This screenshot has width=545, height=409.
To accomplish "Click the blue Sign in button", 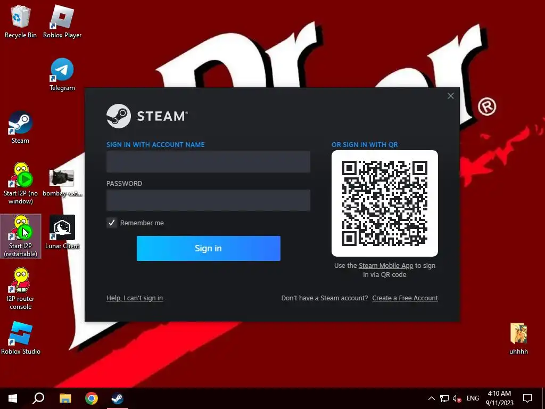I will tap(209, 248).
